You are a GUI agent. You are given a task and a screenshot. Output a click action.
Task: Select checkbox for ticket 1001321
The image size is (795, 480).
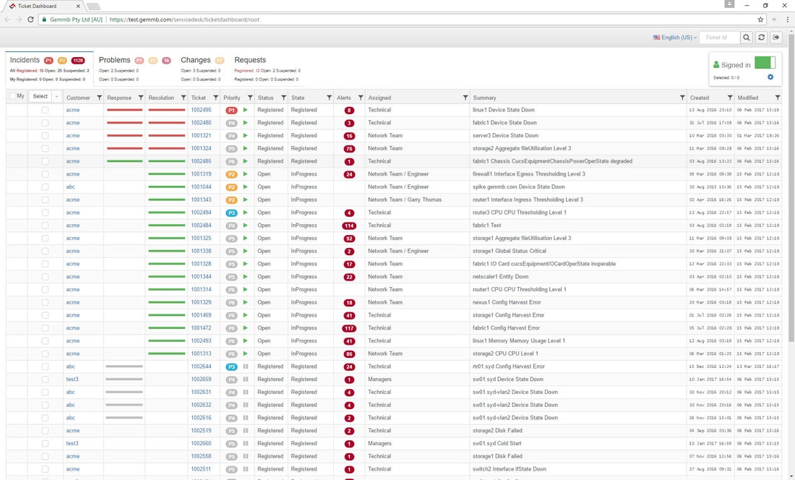click(x=45, y=135)
